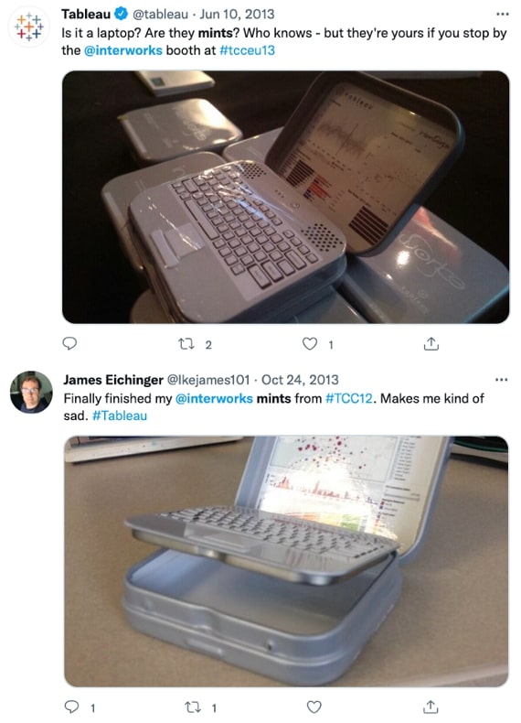
Task: Reply to Tableau's mints tweet
Action: (x=69, y=343)
